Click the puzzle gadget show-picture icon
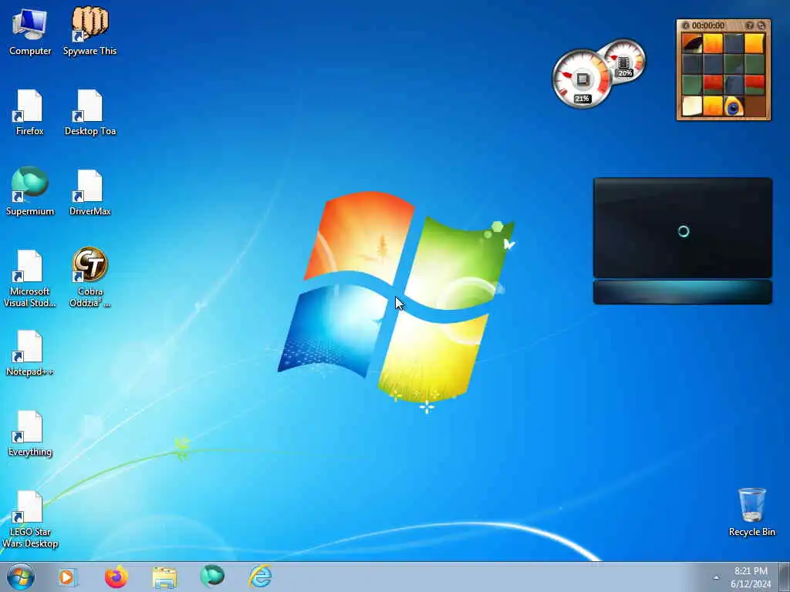This screenshot has width=790, height=592. (x=750, y=25)
